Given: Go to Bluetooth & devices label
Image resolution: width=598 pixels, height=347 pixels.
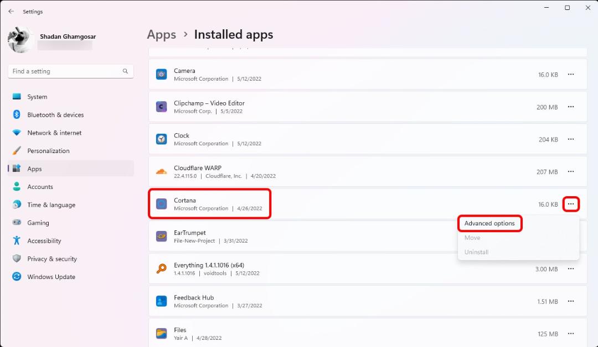Looking at the screenshot, I should click(x=55, y=114).
